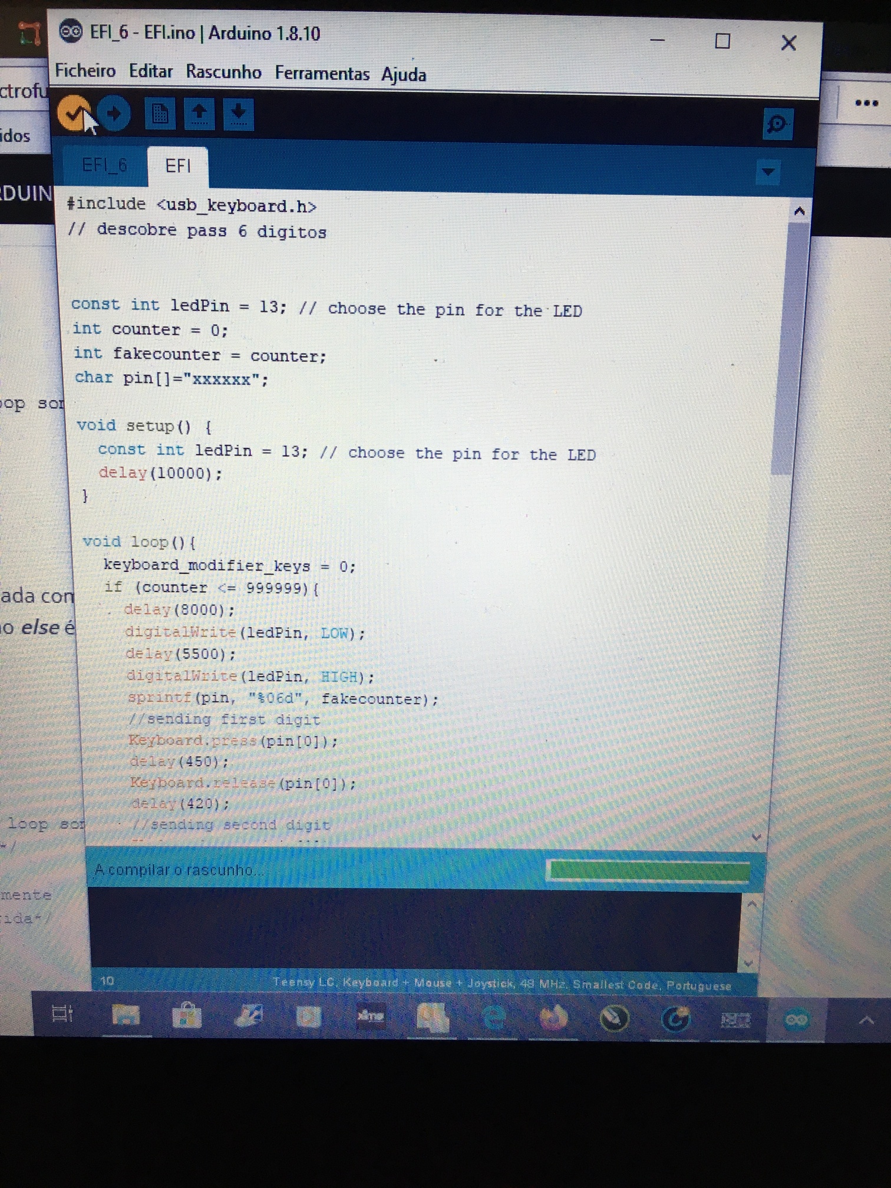Click the Verify (checkmark) button
The height and width of the screenshot is (1188, 891).
point(73,113)
